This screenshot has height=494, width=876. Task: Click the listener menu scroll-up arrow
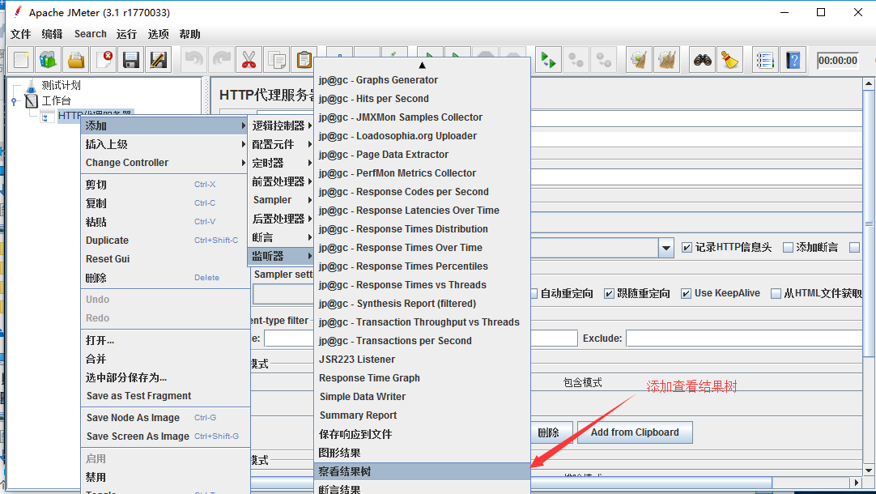[423, 66]
